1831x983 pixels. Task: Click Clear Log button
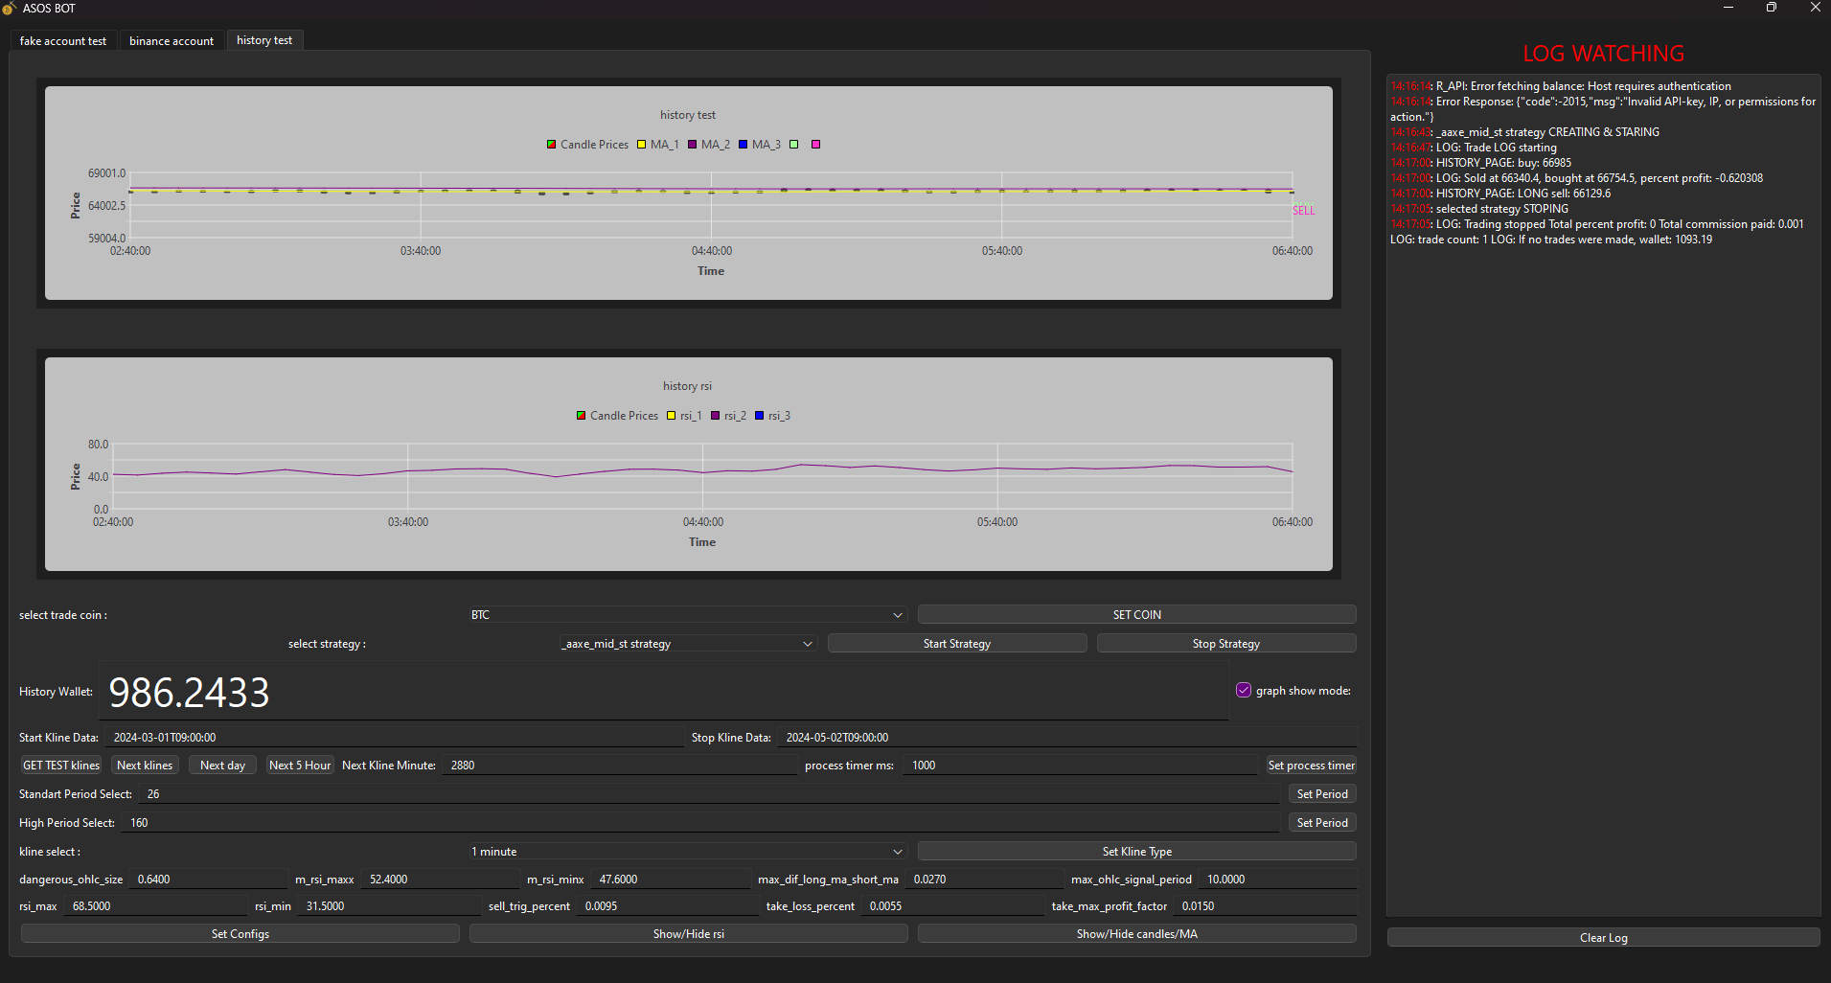[1603, 938]
